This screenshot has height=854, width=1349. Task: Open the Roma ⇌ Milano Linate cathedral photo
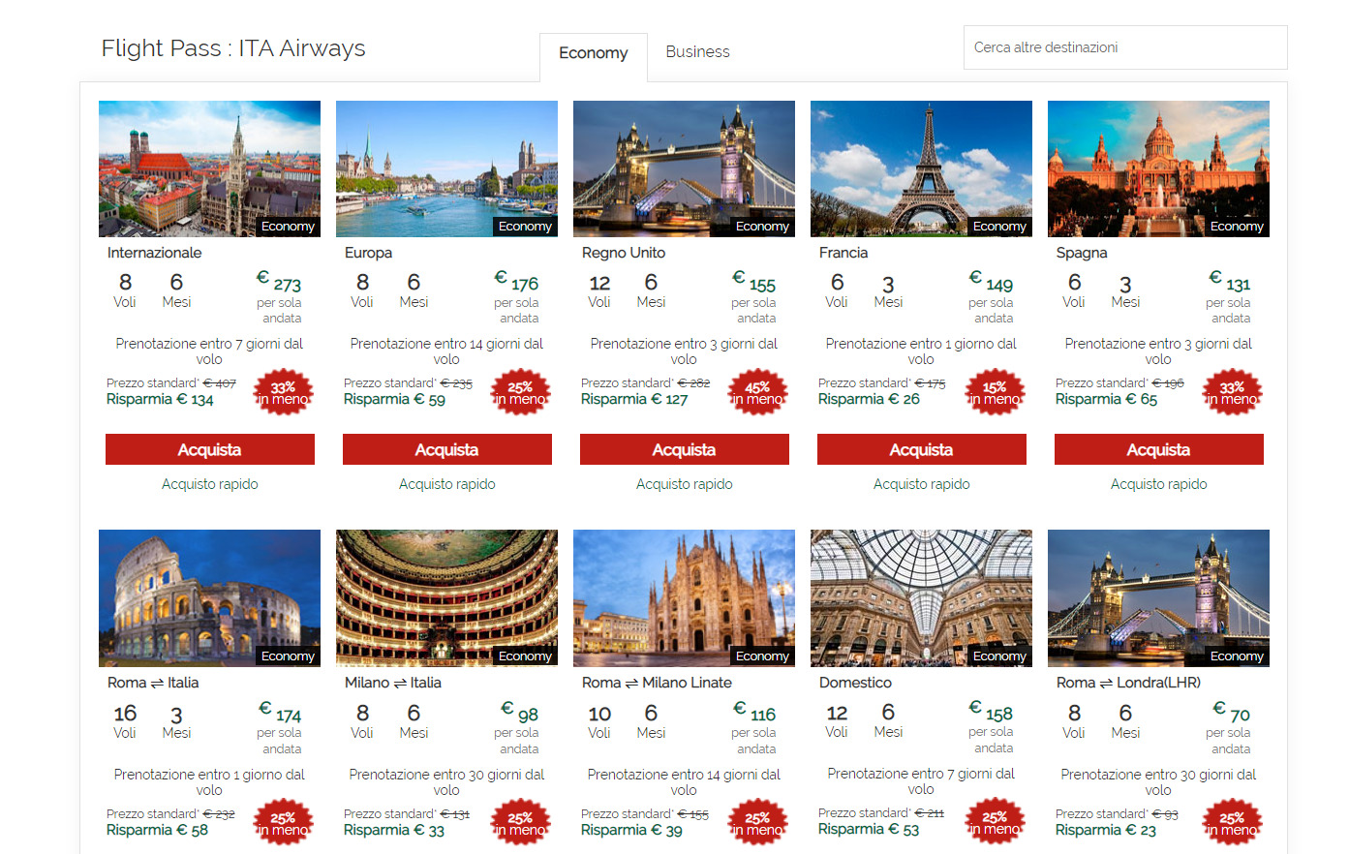pyautogui.click(x=684, y=598)
